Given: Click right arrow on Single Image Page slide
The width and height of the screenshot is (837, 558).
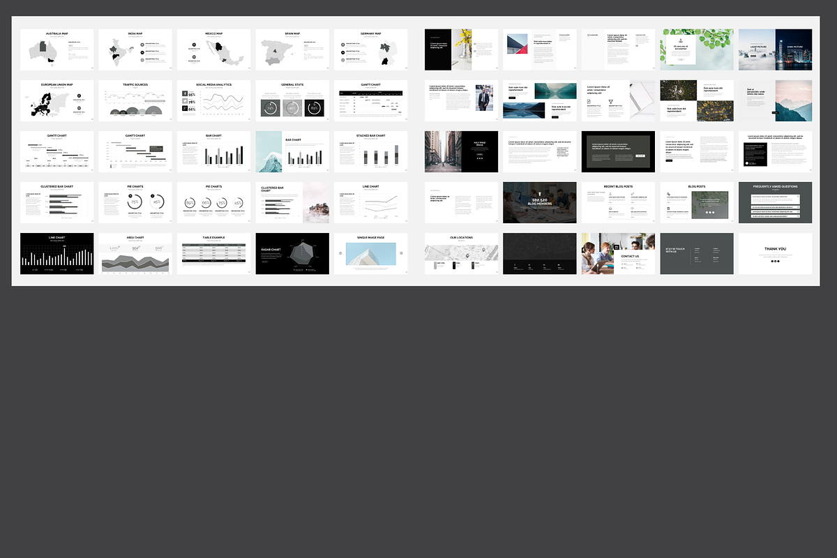Looking at the screenshot, I should (401, 253).
